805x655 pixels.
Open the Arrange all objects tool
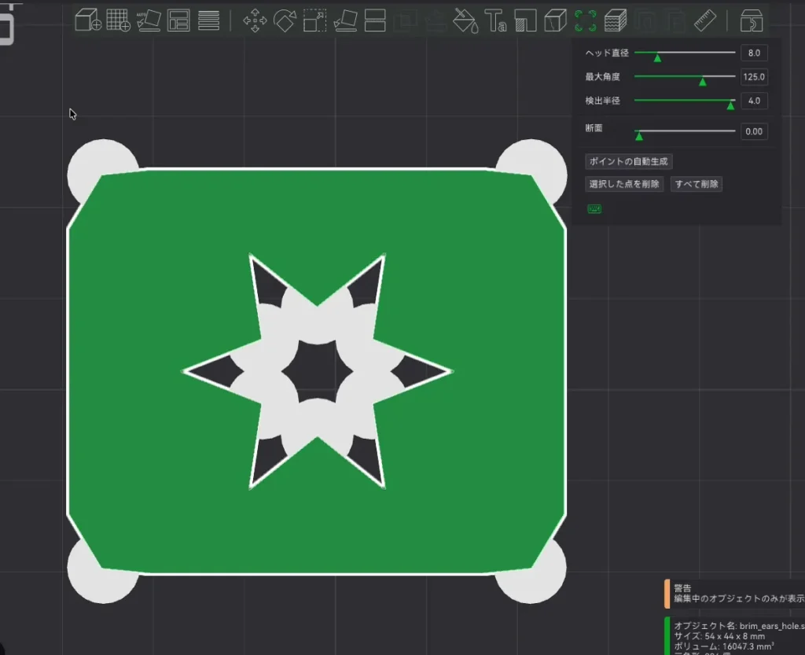pos(178,20)
